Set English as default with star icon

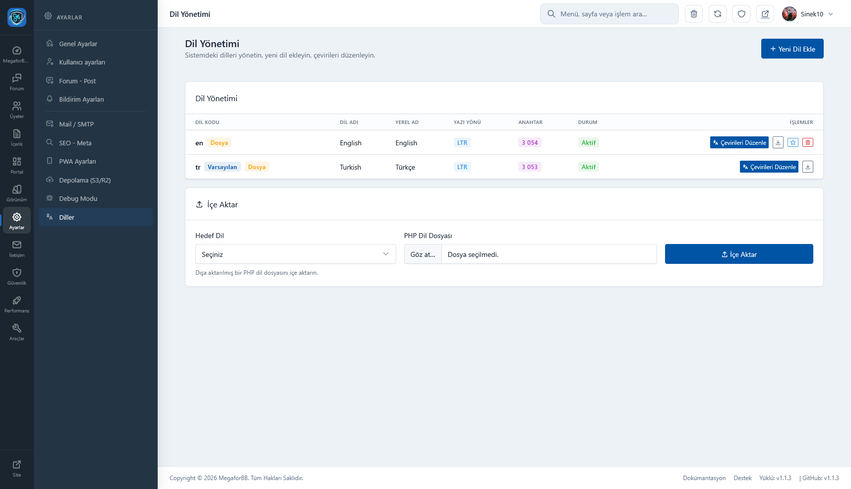[x=793, y=143]
